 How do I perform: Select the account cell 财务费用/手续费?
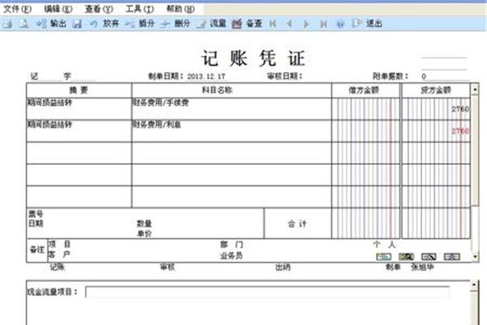pos(231,109)
